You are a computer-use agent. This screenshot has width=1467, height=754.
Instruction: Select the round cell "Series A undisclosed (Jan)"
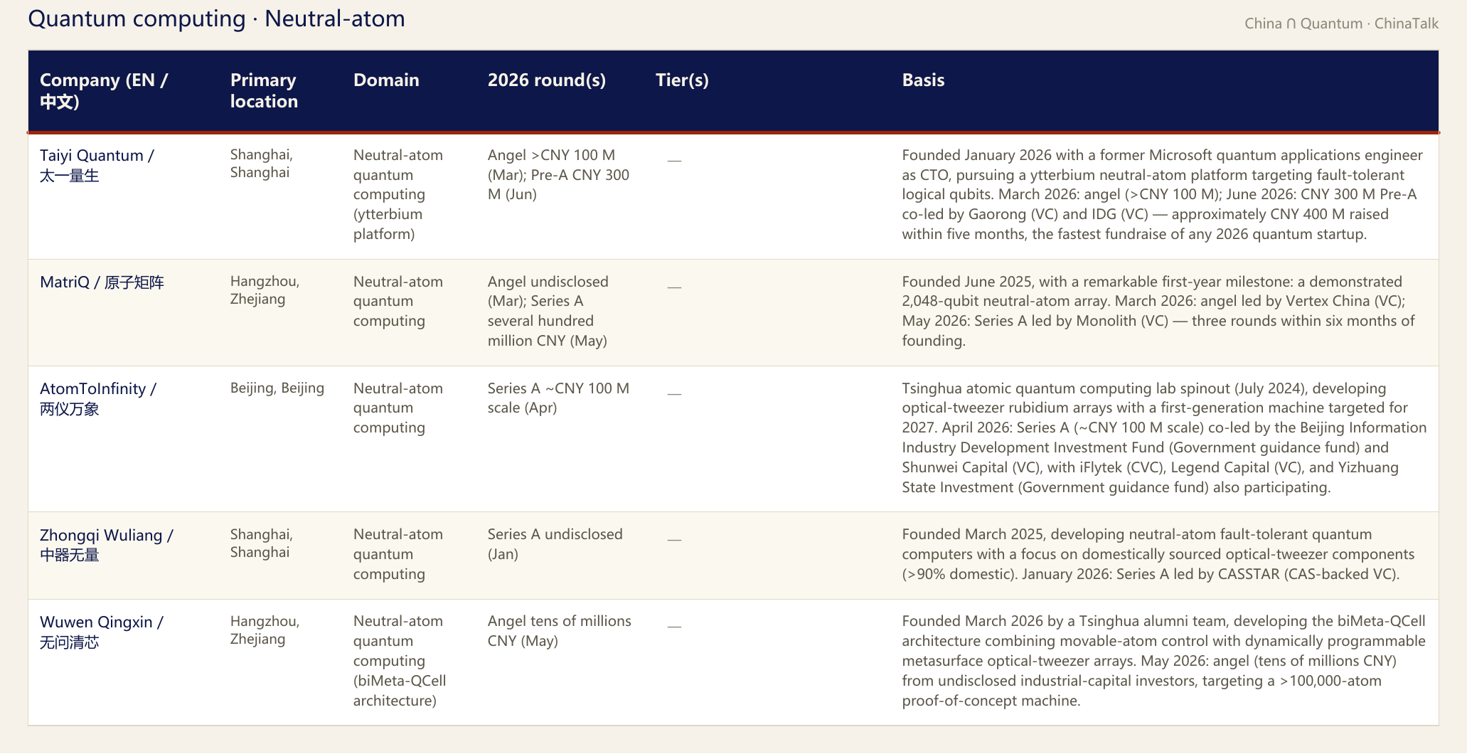pyautogui.click(x=555, y=543)
